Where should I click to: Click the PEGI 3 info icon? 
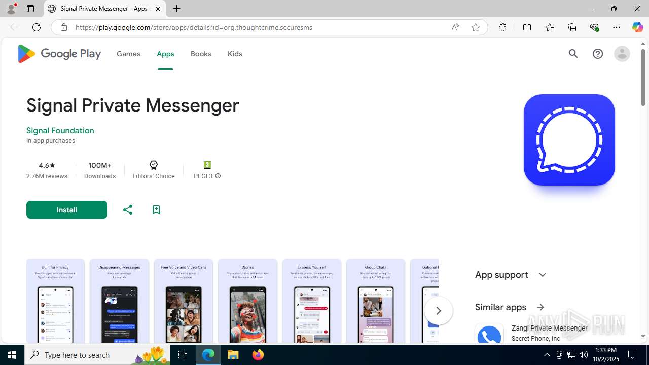(218, 176)
